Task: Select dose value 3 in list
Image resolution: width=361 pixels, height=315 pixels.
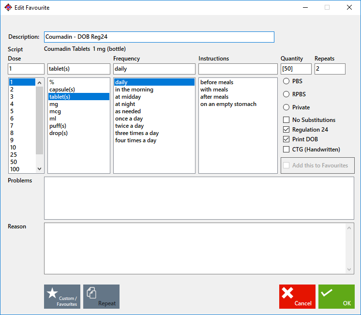Action: [22, 96]
